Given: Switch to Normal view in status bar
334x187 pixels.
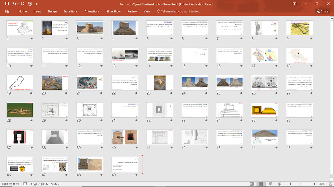Looking at the screenshot, I should point(252,184).
